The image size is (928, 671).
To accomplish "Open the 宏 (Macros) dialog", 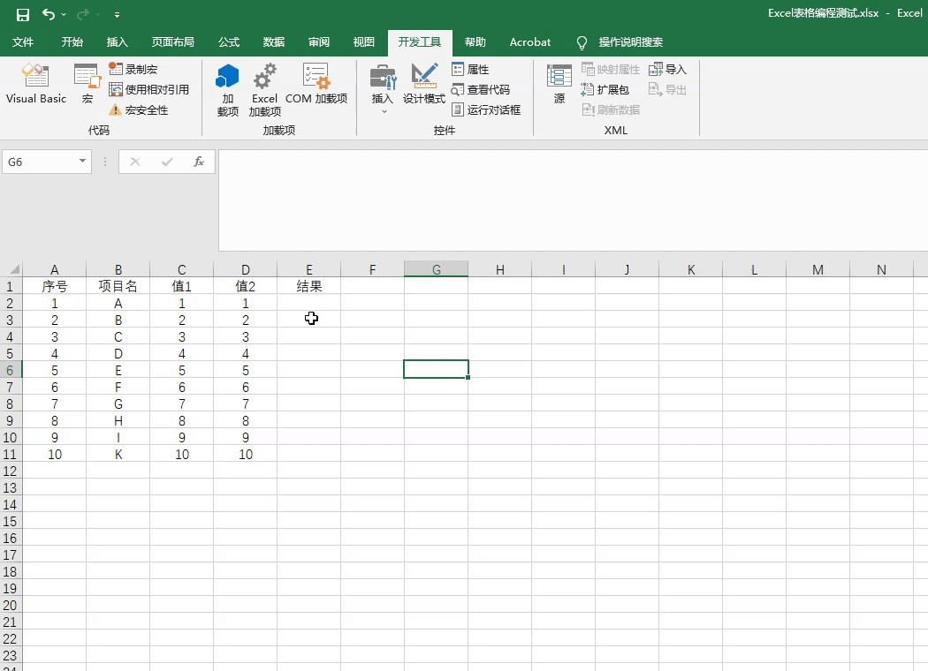I will coord(87,84).
